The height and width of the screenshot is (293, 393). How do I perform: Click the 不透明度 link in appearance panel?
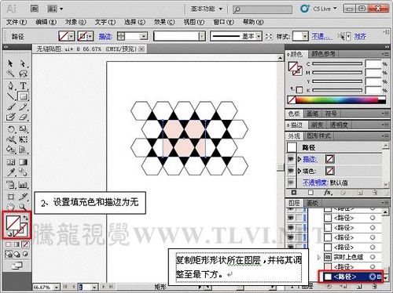[316, 183]
